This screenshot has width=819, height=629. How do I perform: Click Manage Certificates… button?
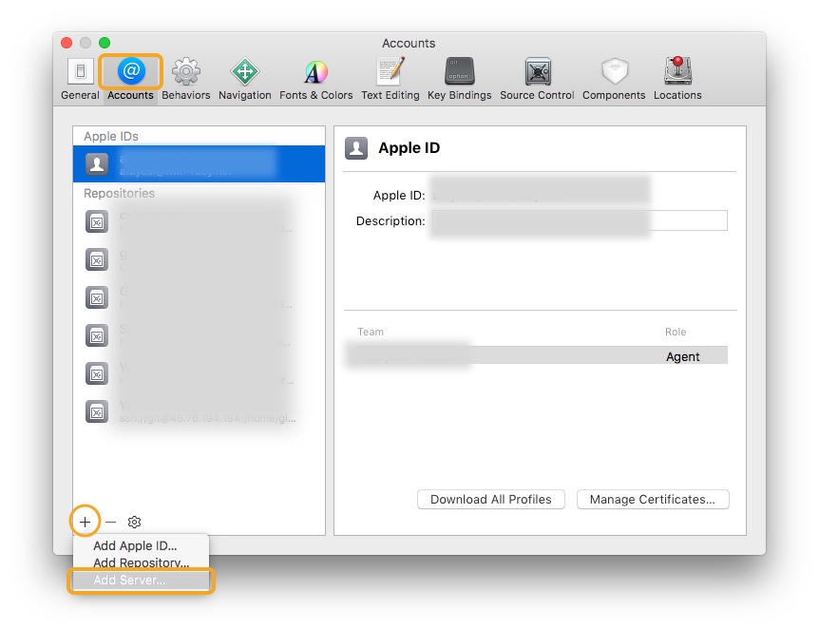click(653, 500)
